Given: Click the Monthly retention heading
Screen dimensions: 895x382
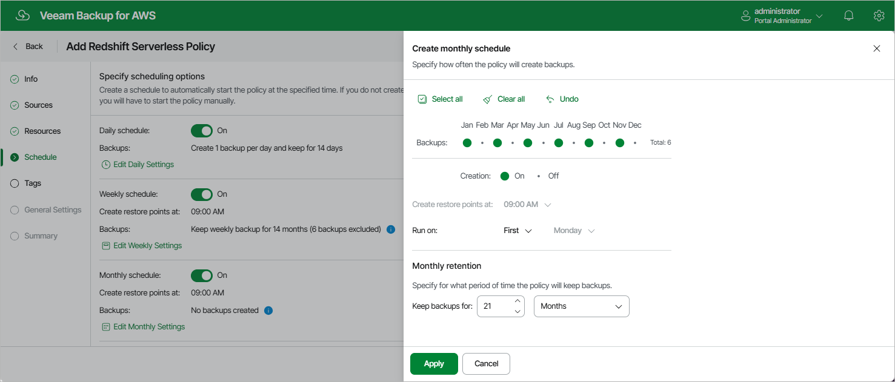Looking at the screenshot, I should click(x=447, y=266).
